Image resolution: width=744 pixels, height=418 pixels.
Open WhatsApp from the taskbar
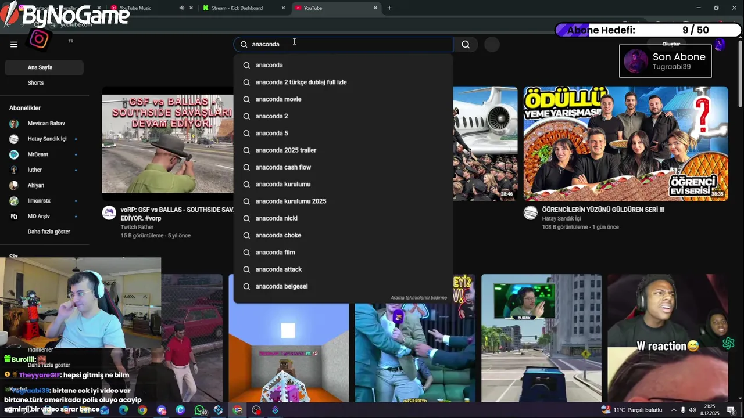199,410
